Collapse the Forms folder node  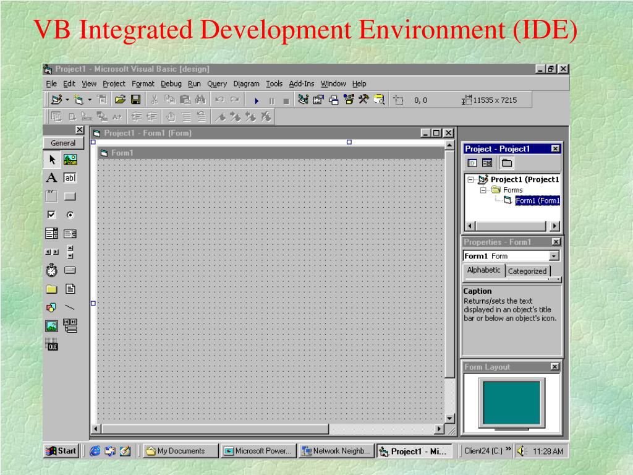pyautogui.click(x=483, y=190)
